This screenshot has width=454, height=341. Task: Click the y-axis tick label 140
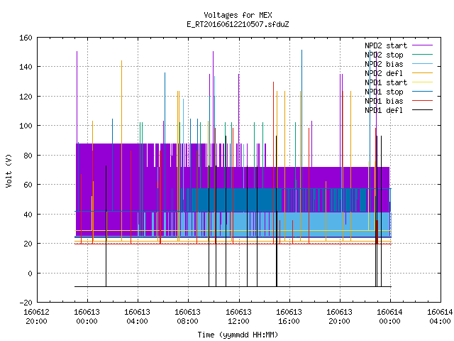pos(26,67)
